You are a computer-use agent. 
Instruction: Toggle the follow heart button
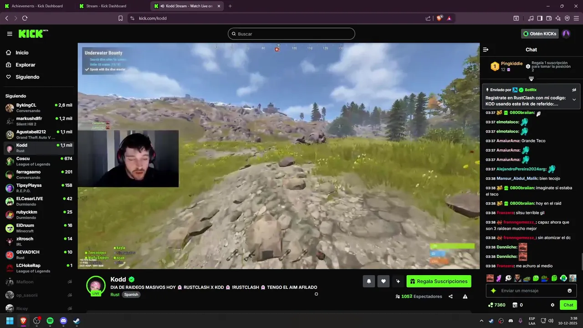click(x=384, y=282)
